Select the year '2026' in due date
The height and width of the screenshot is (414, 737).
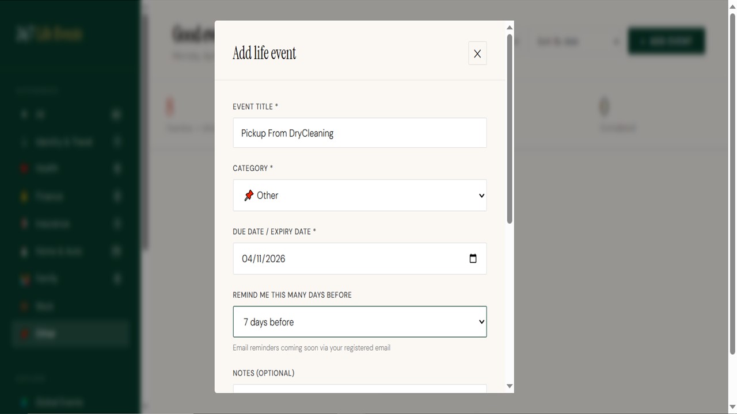pyautogui.click(x=275, y=259)
